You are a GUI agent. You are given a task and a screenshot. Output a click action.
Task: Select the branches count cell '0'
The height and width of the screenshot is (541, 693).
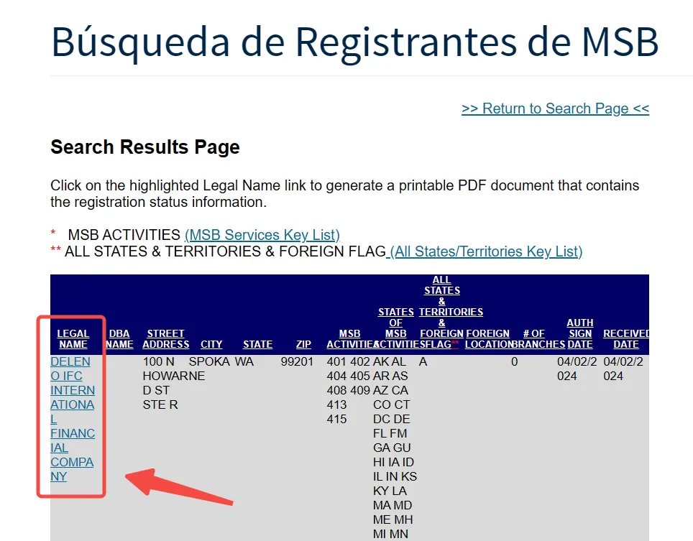tap(515, 361)
